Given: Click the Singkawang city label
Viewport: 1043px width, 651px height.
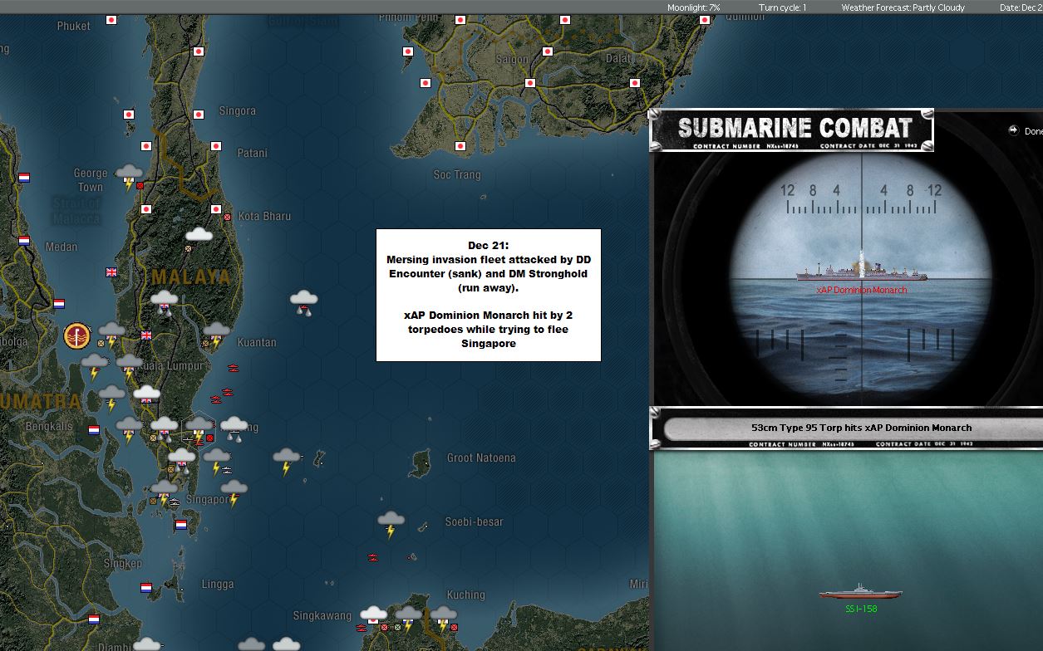Looking at the screenshot, I should 322,616.
